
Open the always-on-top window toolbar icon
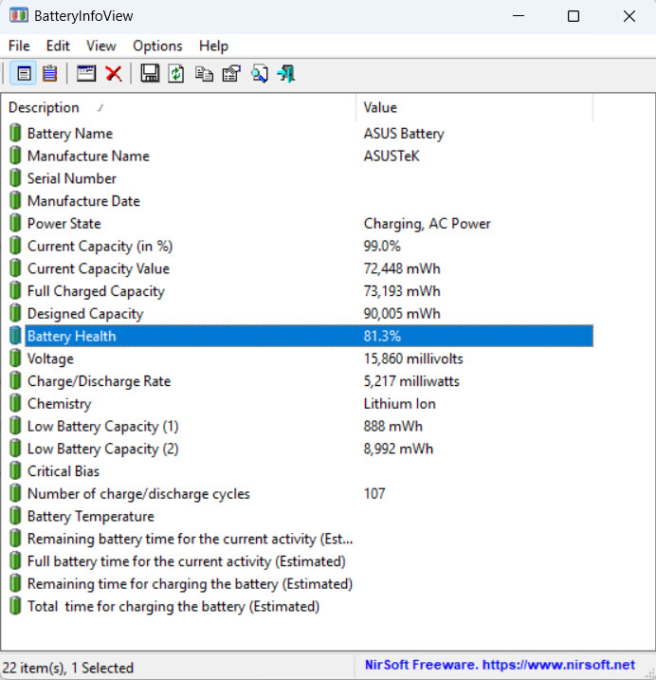pos(86,73)
